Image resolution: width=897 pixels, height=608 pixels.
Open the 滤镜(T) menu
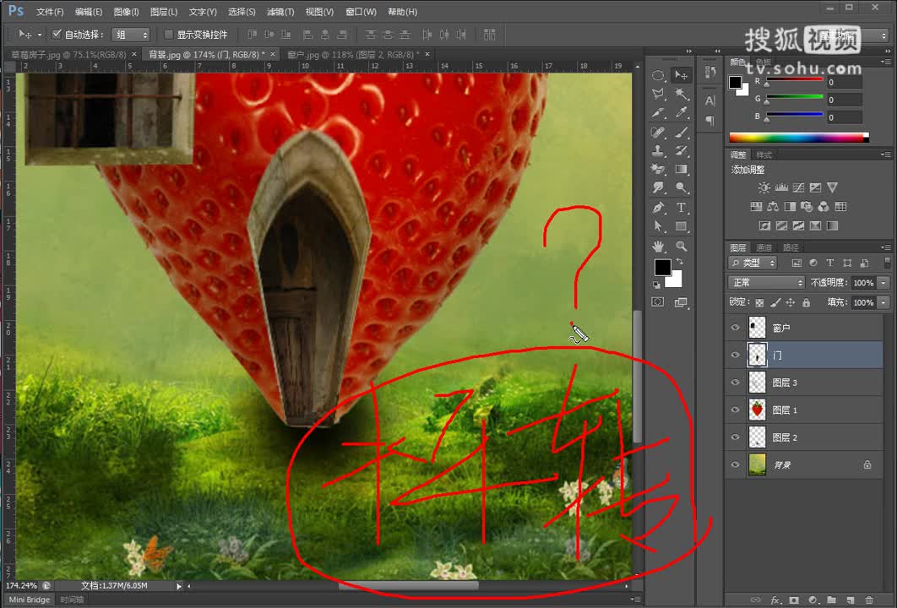click(280, 12)
